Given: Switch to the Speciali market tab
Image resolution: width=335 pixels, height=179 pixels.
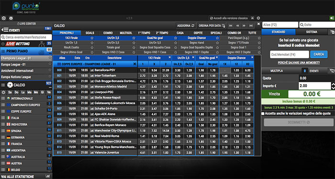Looking at the screenshot, I should [216, 33].
